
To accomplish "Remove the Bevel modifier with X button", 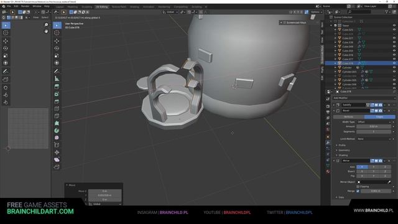I will pos(389,111).
